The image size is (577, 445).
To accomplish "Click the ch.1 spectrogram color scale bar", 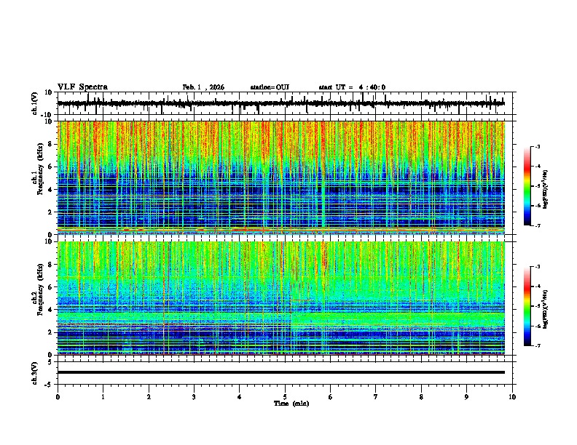I will [527, 186].
